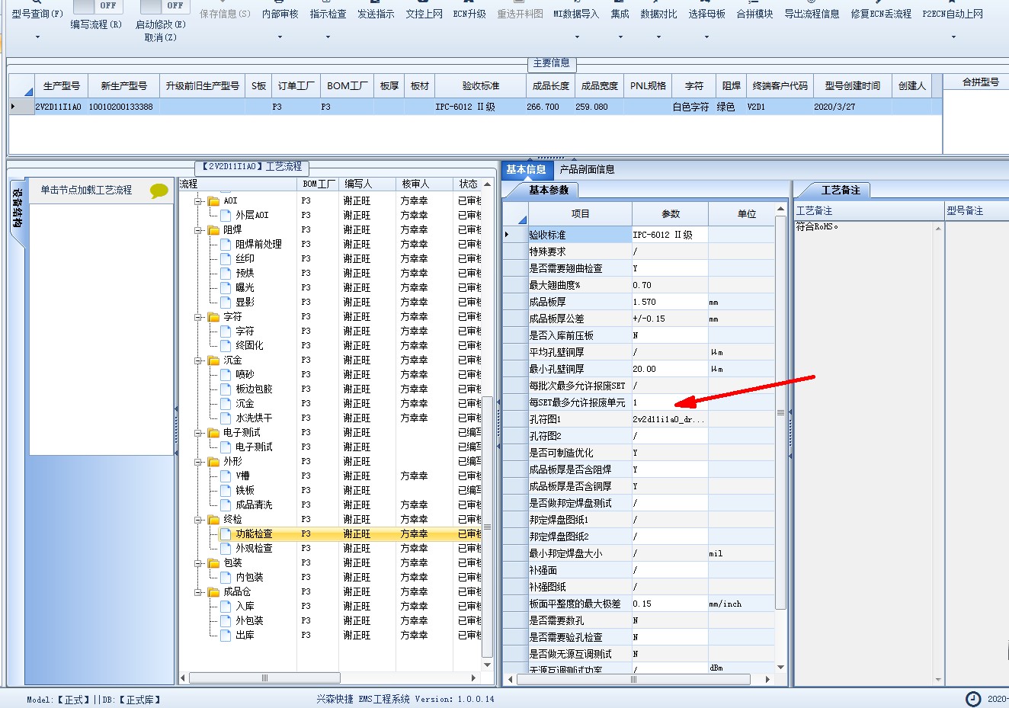
Task: Select the 外观检查 process node
Action: [x=254, y=548]
